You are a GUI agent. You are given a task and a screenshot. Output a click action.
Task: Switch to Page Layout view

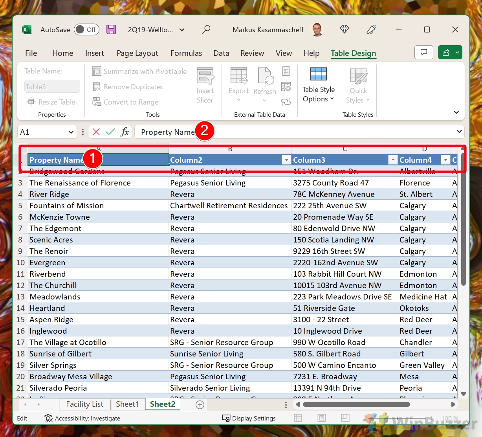pos(322,418)
